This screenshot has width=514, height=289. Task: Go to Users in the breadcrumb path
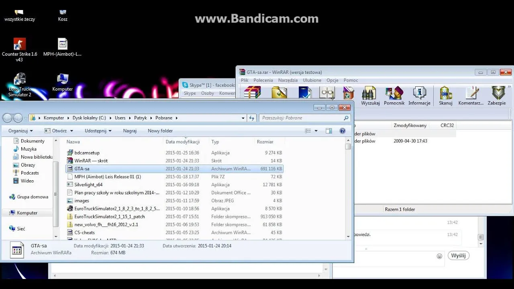(120, 118)
